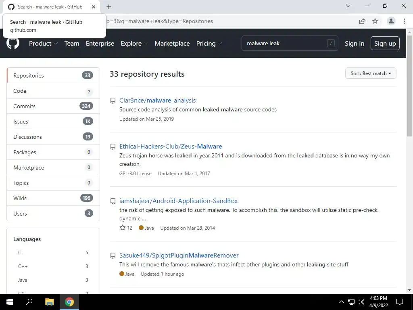The image size is (413, 310).
Task: Click the GitHub Octocat logo
Action: click(x=13, y=43)
